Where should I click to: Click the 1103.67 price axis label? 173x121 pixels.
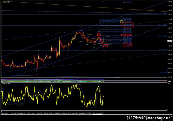[x=170, y=50]
